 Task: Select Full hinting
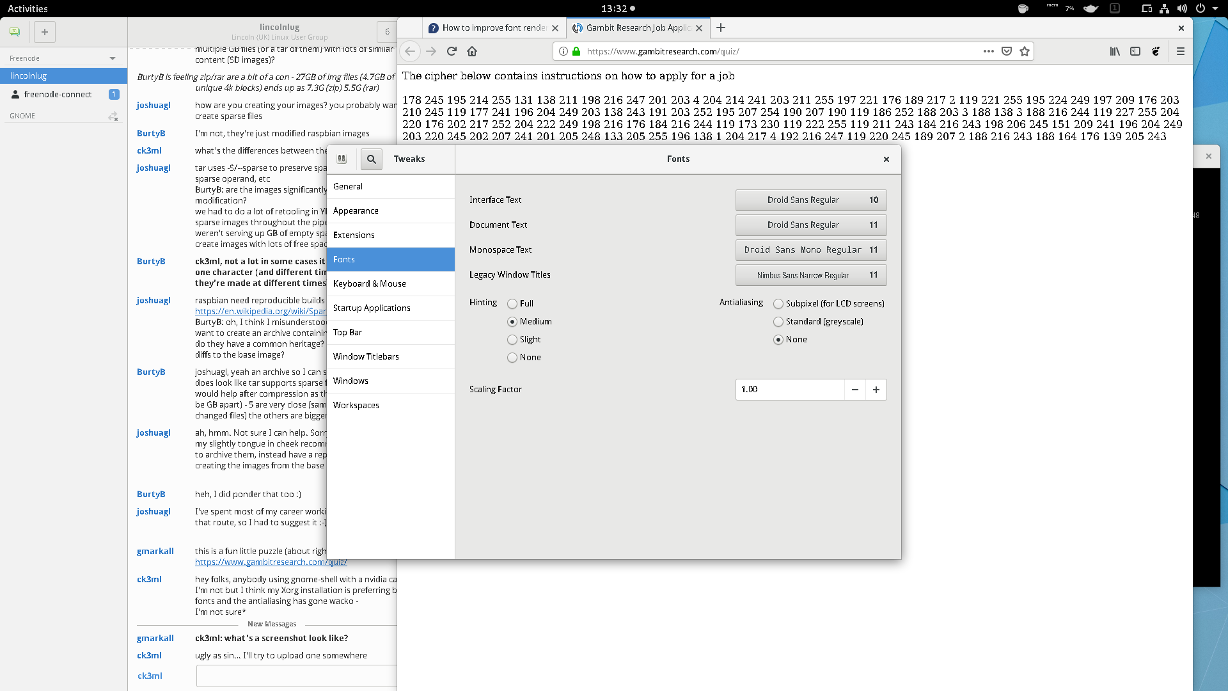512,304
